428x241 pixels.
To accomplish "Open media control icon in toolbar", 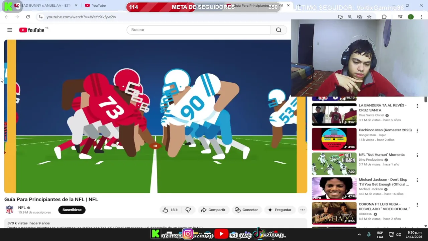I will (x=400, y=17).
